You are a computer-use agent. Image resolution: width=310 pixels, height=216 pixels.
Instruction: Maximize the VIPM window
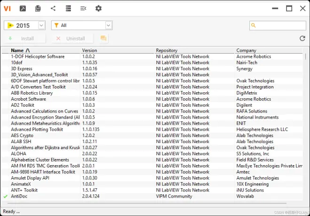tap(289, 8)
